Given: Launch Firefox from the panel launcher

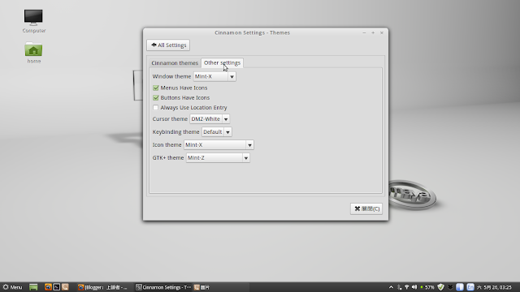Looking at the screenshot, I should 48,287.
